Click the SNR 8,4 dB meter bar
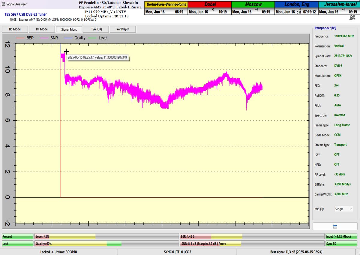The image size is (360, 255). 252,244
